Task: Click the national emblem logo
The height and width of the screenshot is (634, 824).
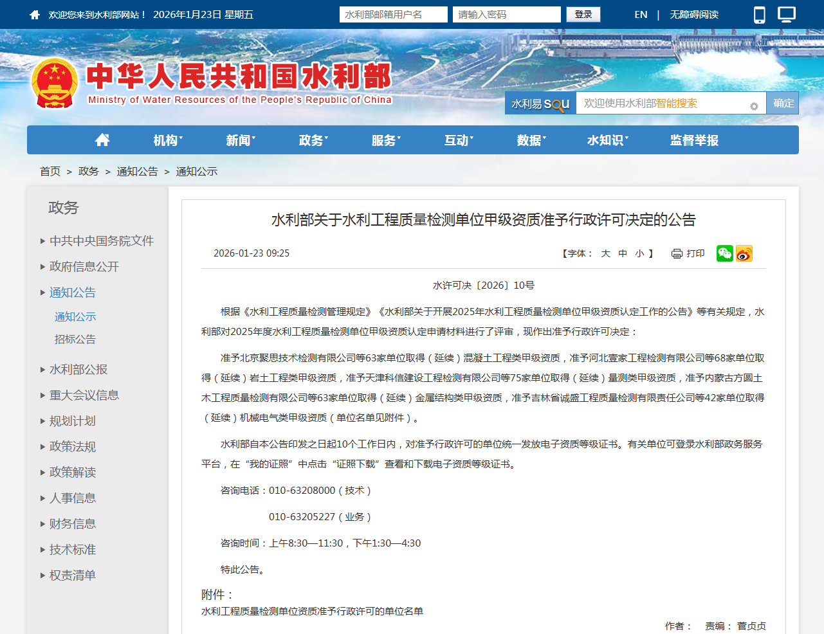Action: tap(55, 84)
